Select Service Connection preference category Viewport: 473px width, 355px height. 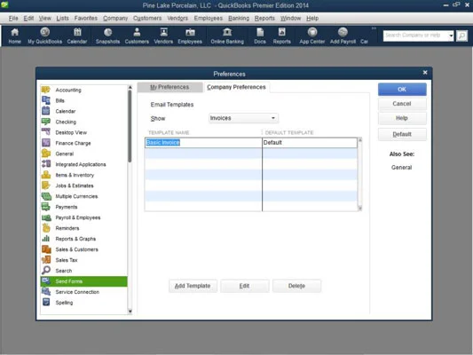coord(83,292)
